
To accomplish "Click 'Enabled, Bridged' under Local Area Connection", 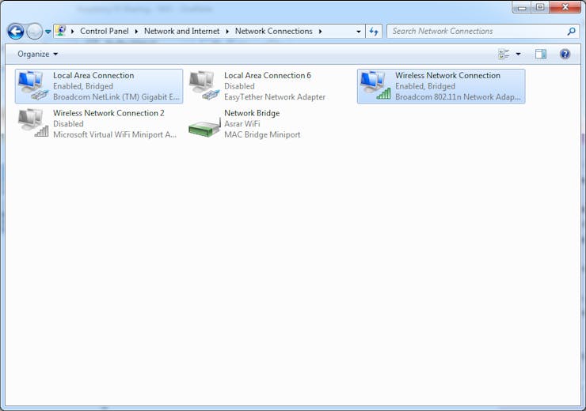I will pyautogui.click(x=83, y=86).
